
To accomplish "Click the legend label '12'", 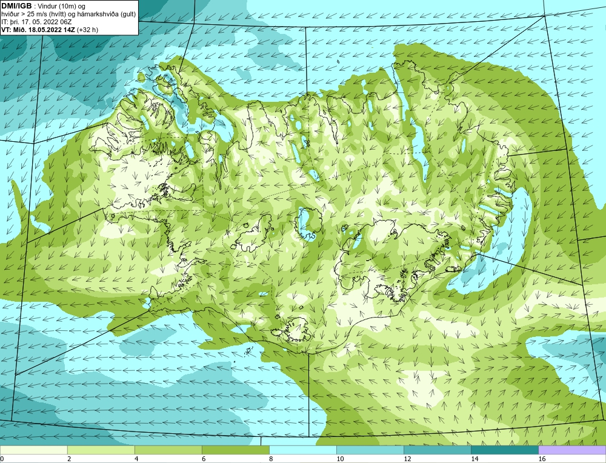I will (407, 459).
